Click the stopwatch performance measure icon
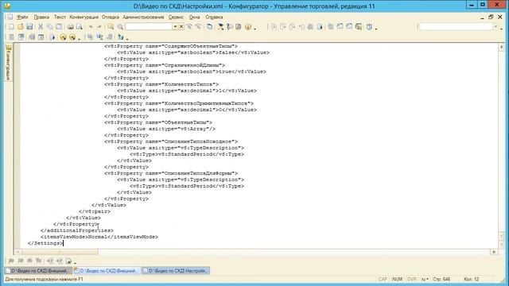 point(369,26)
